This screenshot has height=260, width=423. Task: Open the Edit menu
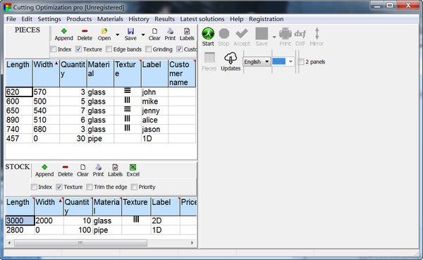(27, 19)
